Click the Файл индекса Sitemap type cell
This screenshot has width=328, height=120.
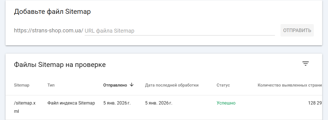[x=71, y=103]
